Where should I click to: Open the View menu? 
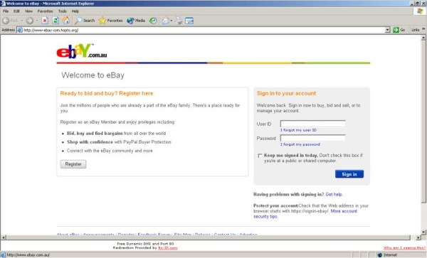28,11
